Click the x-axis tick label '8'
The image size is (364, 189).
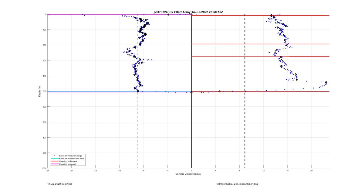(239, 170)
